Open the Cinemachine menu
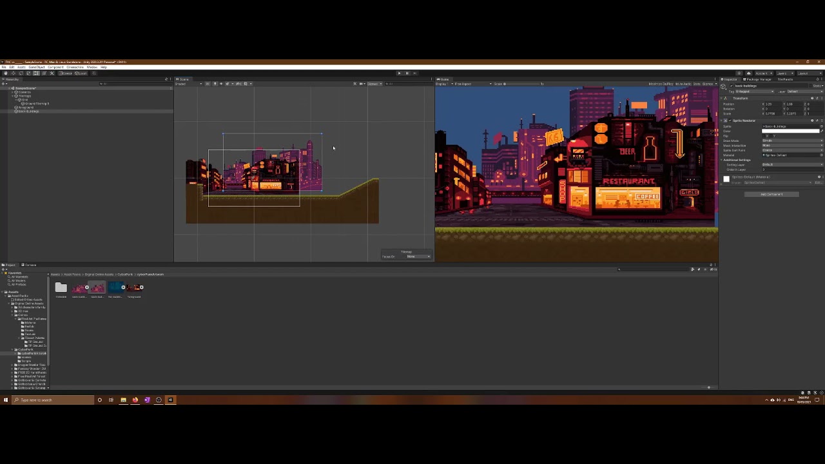825x464 pixels. (x=75, y=67)
